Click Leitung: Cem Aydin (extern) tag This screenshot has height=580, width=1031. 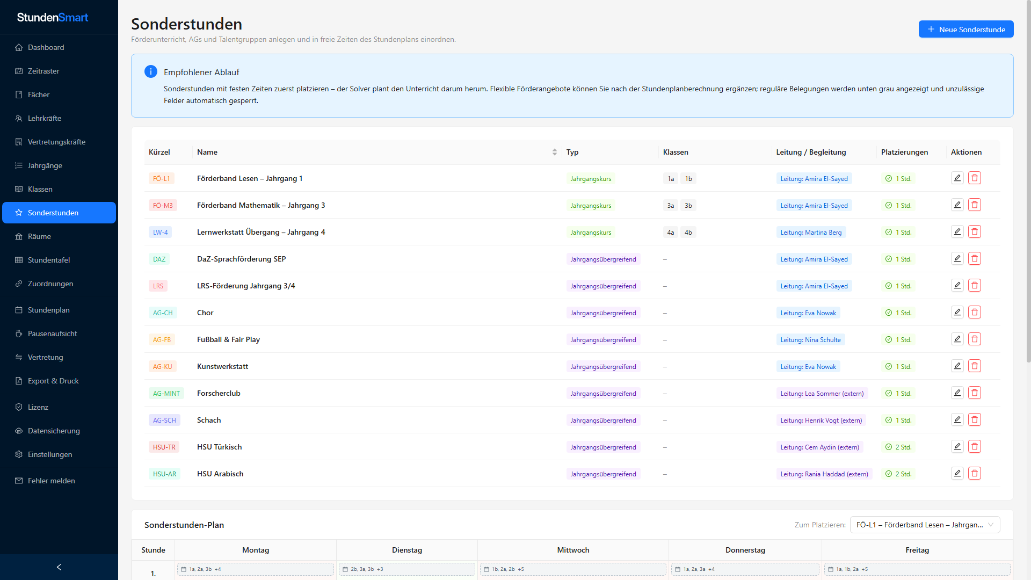819,447
